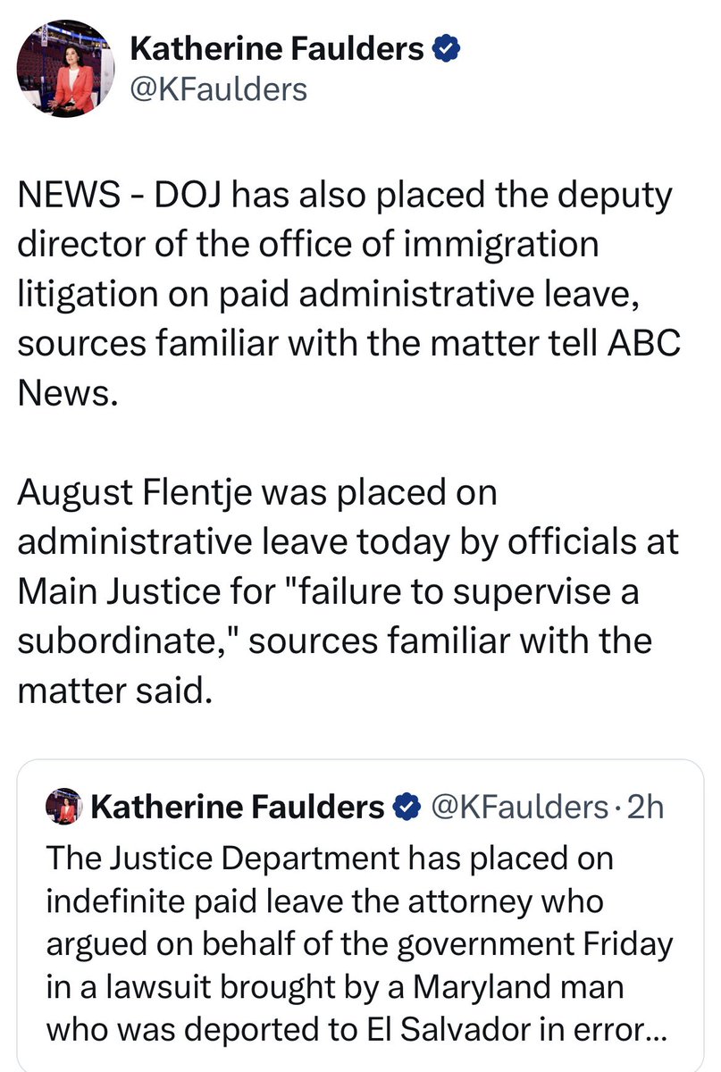Click the @KFaulders handle under the top name
Screen dimensions: 721x1072
point(219,89)
